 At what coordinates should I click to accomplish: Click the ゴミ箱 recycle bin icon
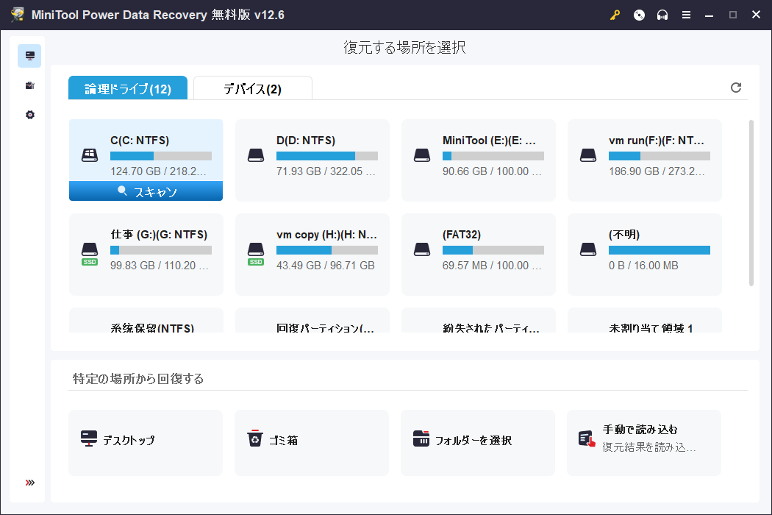255,438
